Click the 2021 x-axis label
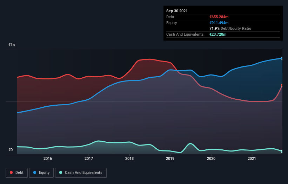This screenshot has height=184, width=288. (x=252, y=158)
